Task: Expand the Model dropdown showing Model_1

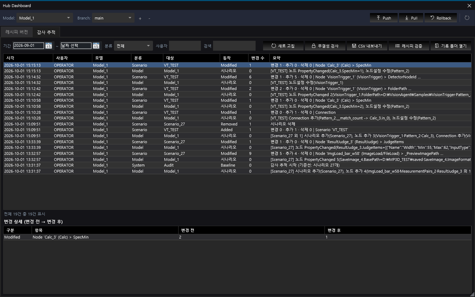Action: click(x=44, y=18)
